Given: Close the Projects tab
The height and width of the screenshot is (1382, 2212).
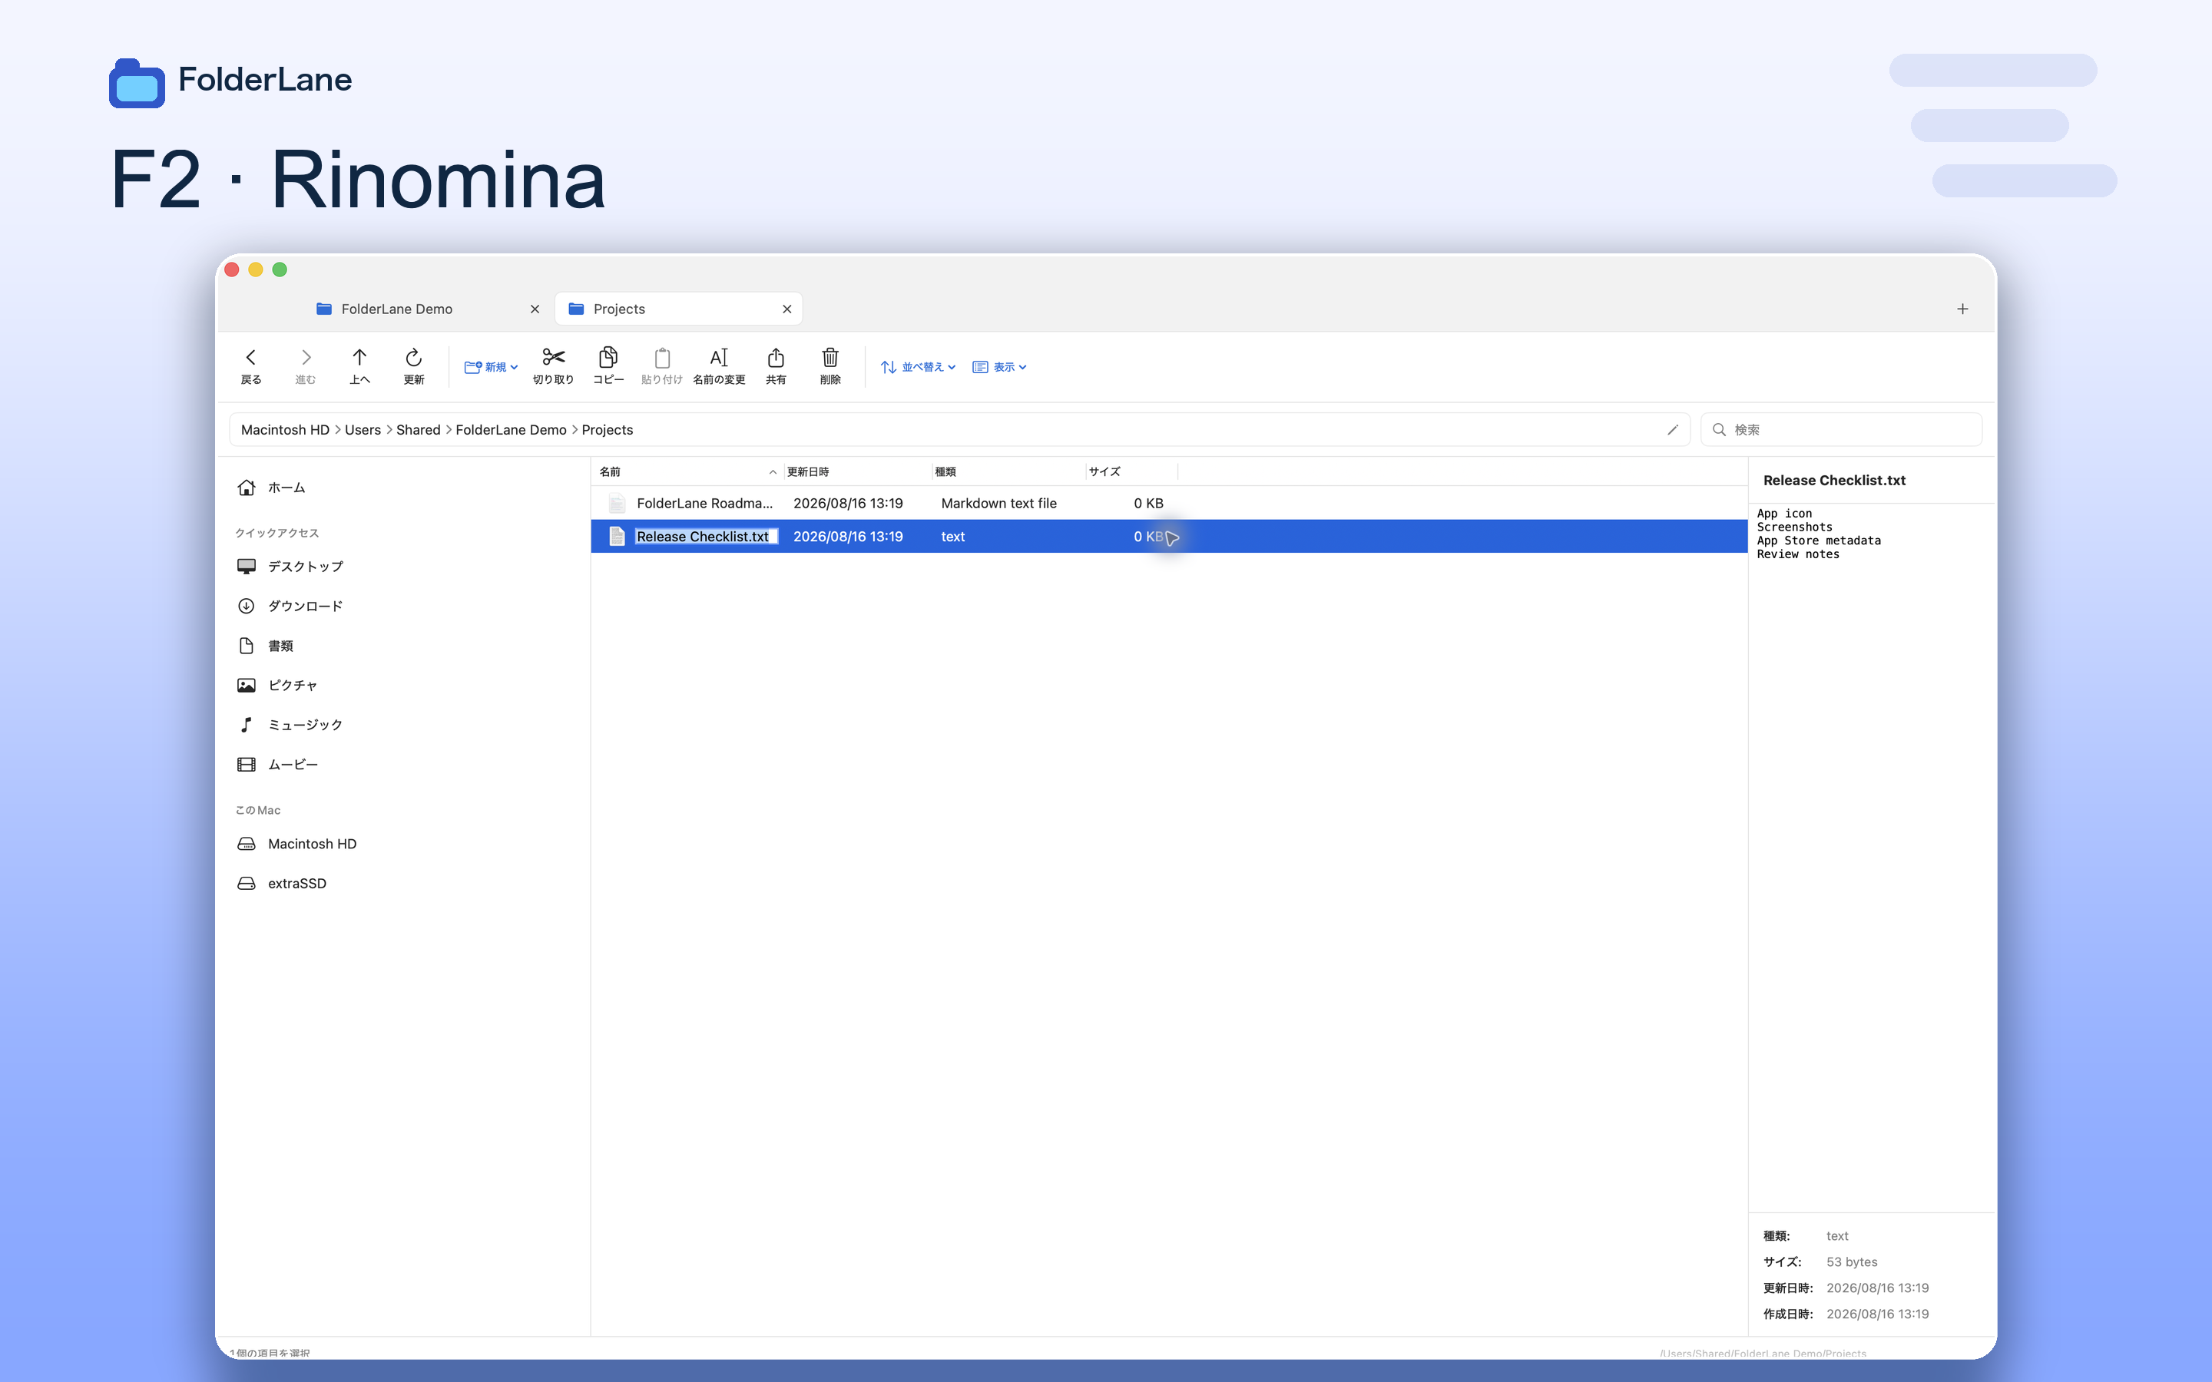Looking at the screenshot, I should point(787,309).
